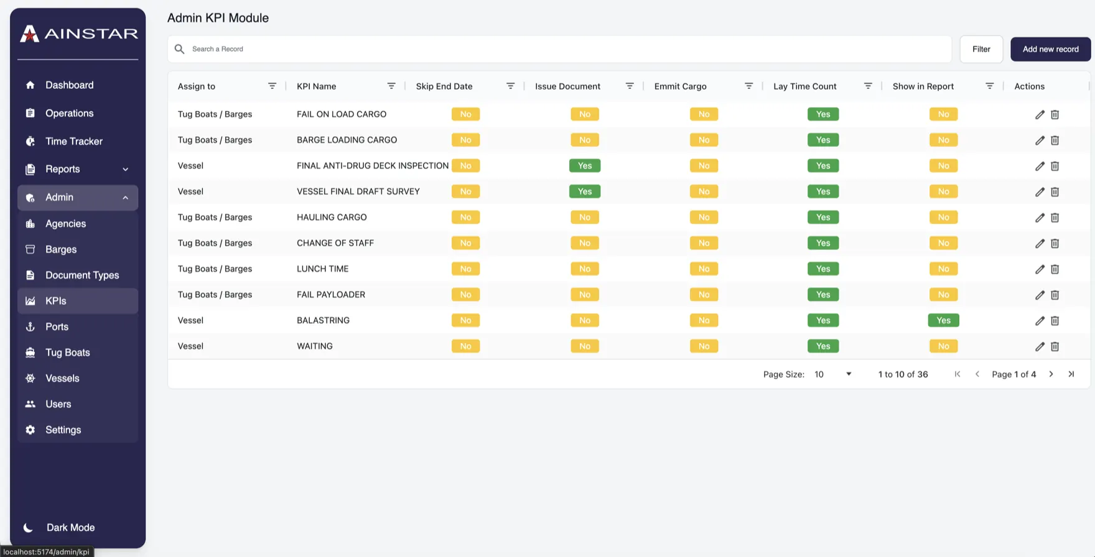Open the Tug Boats admin page
This screenshot has width=1095, height=557.
pos(78,352)
